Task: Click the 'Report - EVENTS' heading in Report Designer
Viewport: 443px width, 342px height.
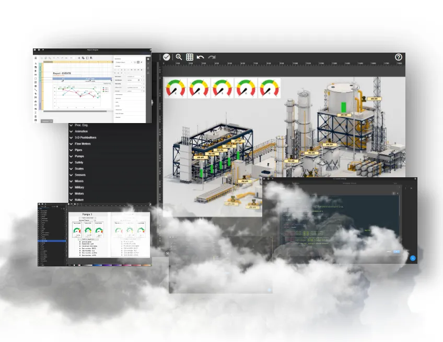Action: [62, 74]
